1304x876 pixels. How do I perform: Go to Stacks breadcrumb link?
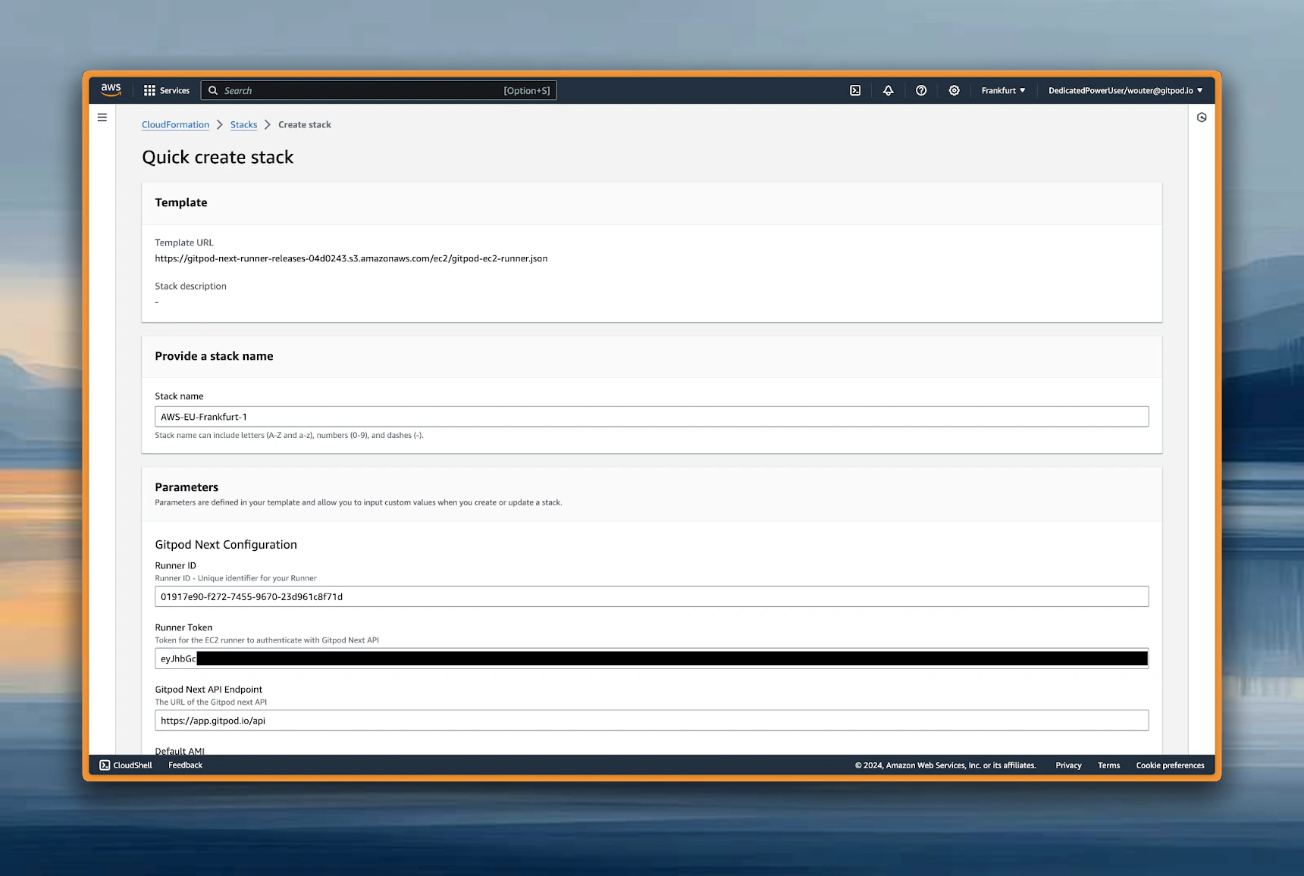point(243,124)
